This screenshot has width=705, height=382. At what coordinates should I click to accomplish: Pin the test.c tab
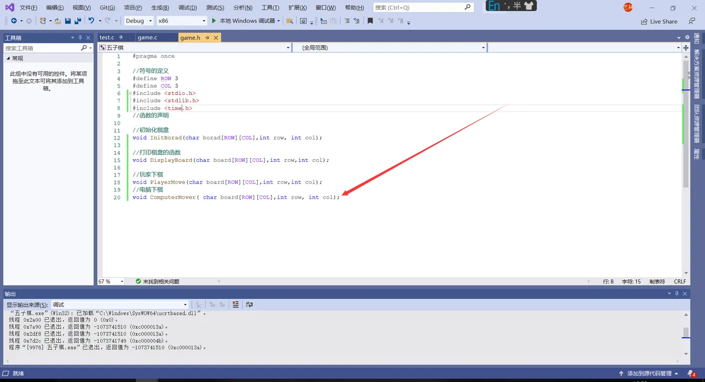click(x=121, y=38)
